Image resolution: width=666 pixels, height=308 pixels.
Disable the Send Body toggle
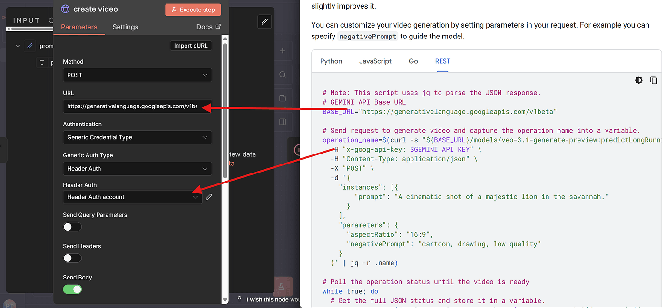coord(72,289)
